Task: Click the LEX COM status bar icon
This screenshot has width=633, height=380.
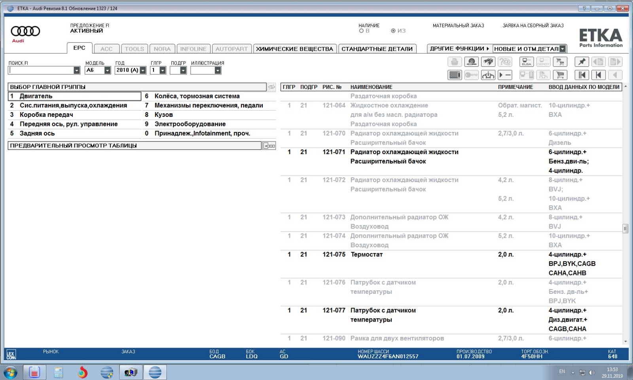Action: (11, 354)
